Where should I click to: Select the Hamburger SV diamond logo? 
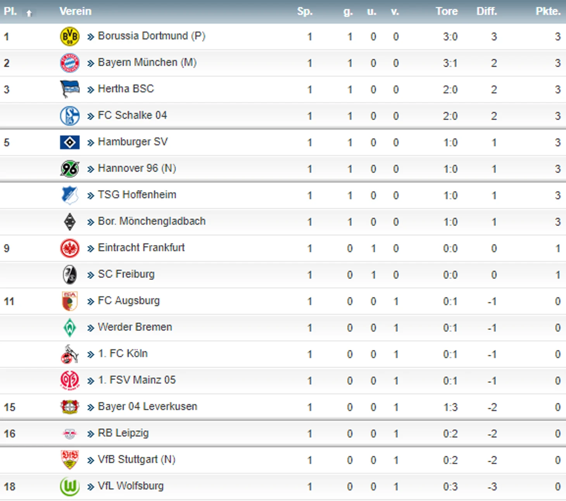point(70,143)
